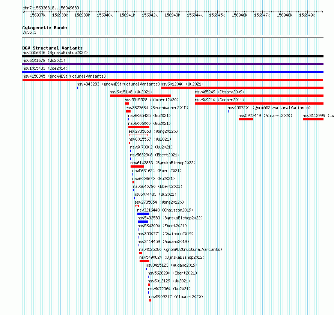Click the red bracket under esv2735653
This screenshot has width=334, height=315.
[x=138, y=135]
